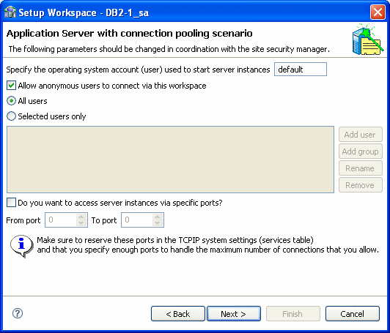Click inside the selected users list box
This screenshot has width=390, height=333.
point(170,160)
